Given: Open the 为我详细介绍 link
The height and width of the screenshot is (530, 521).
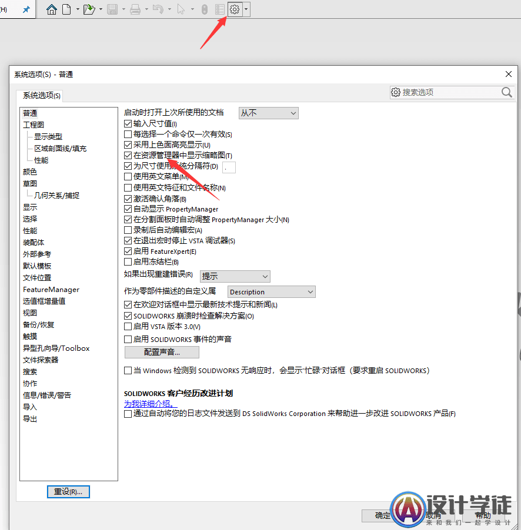Looking at the screenshot, I should (x=151, y=404).
